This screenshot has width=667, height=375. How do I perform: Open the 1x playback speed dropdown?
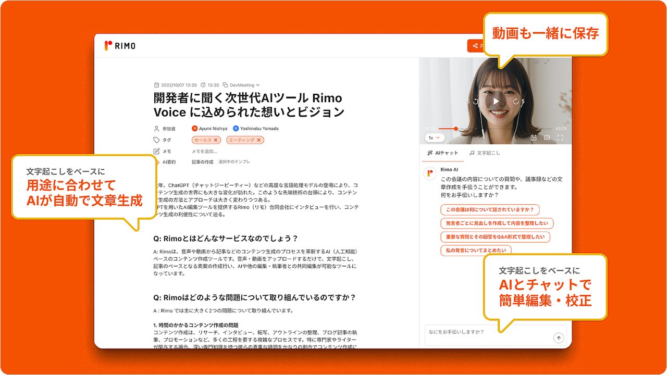click(x=434, y=138)
